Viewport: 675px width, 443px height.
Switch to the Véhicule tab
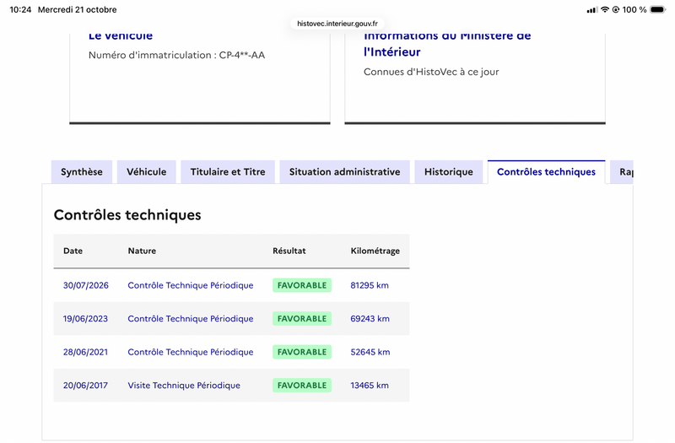[146, 172]
